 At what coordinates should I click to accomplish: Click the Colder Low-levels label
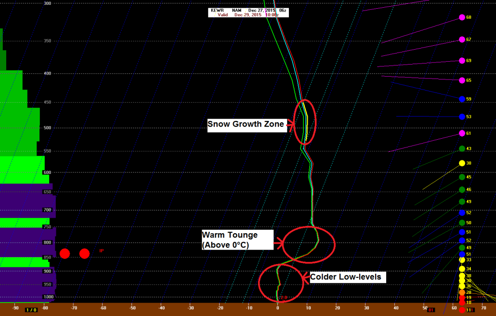(x=345, y=277)
